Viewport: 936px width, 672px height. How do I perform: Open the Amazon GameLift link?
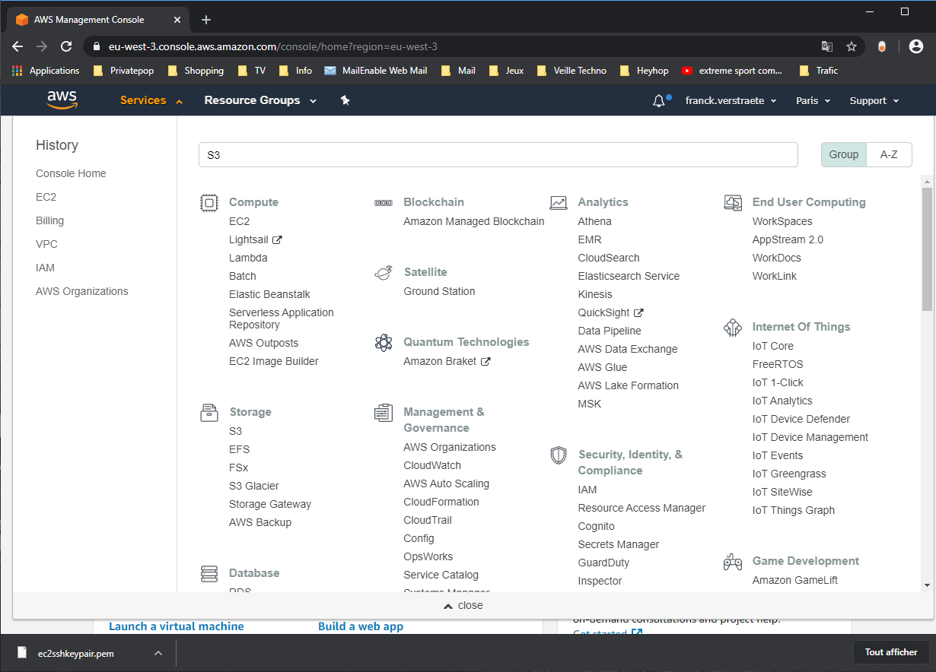click(794, 580)
